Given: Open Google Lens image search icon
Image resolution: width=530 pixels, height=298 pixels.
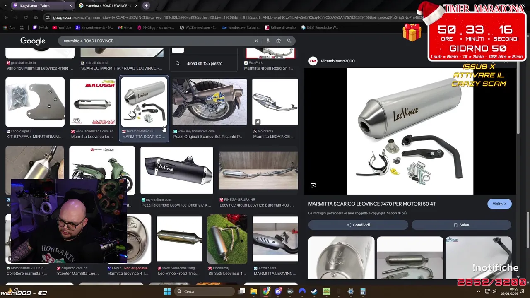Looking at the screenshot, I should [x=278, y=41].
